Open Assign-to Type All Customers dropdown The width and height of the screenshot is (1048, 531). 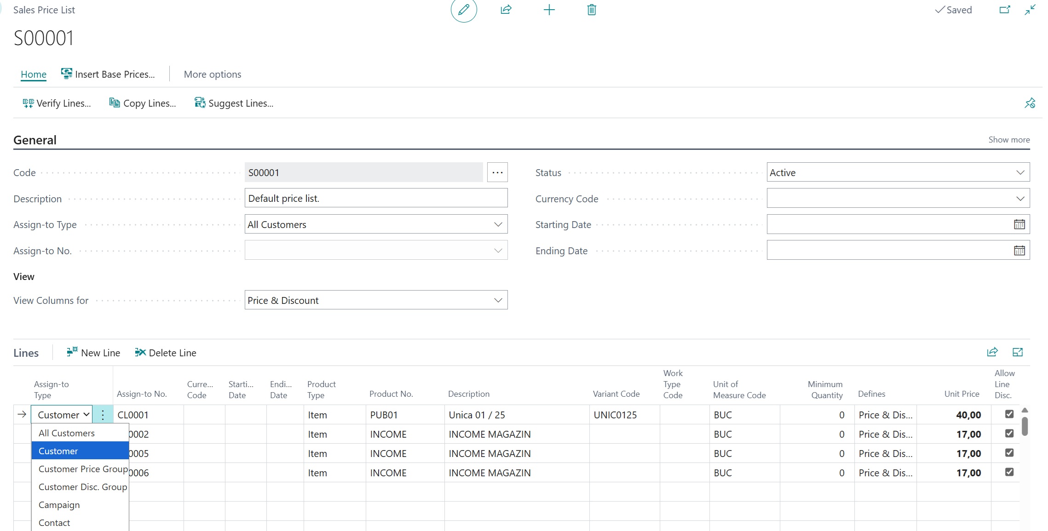coord(376,224)
